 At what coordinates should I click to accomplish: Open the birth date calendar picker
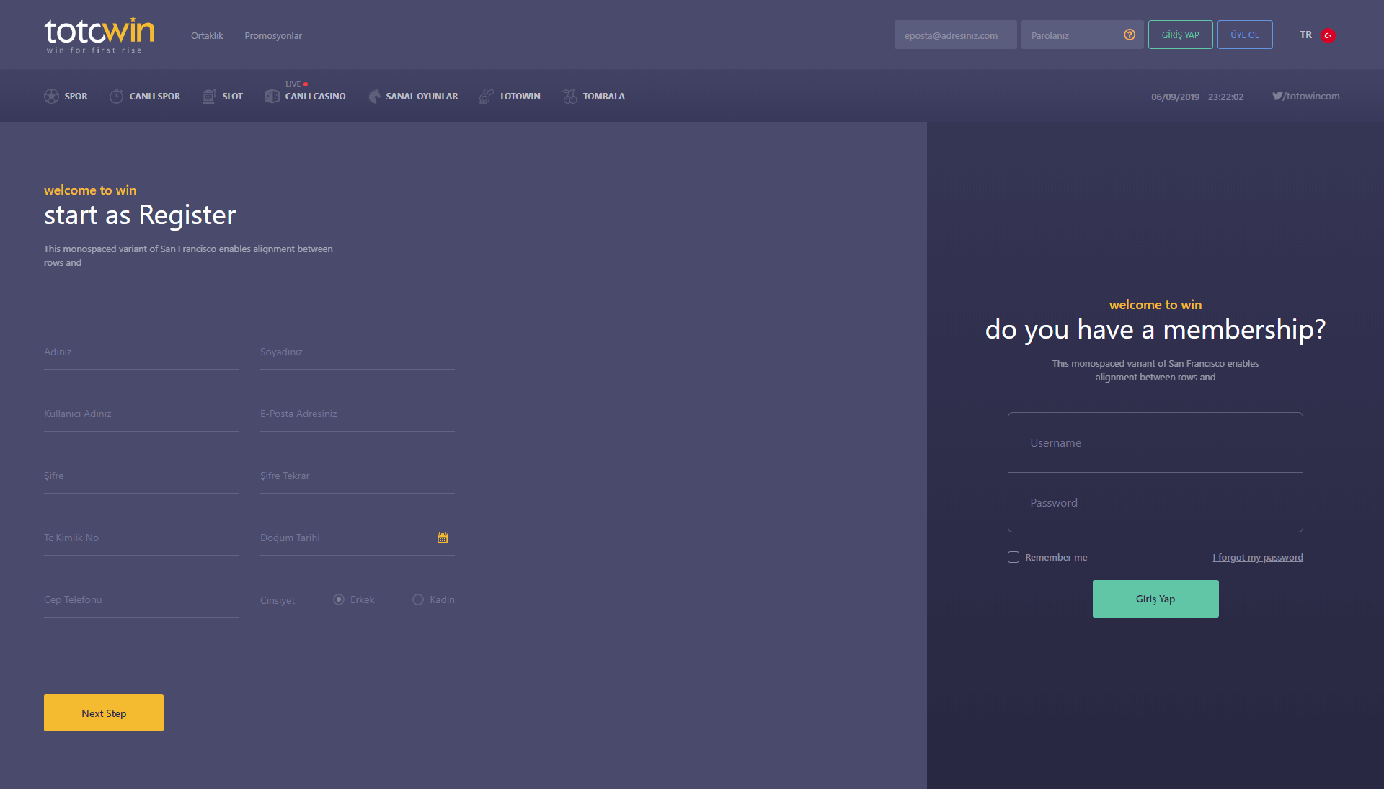443,538
